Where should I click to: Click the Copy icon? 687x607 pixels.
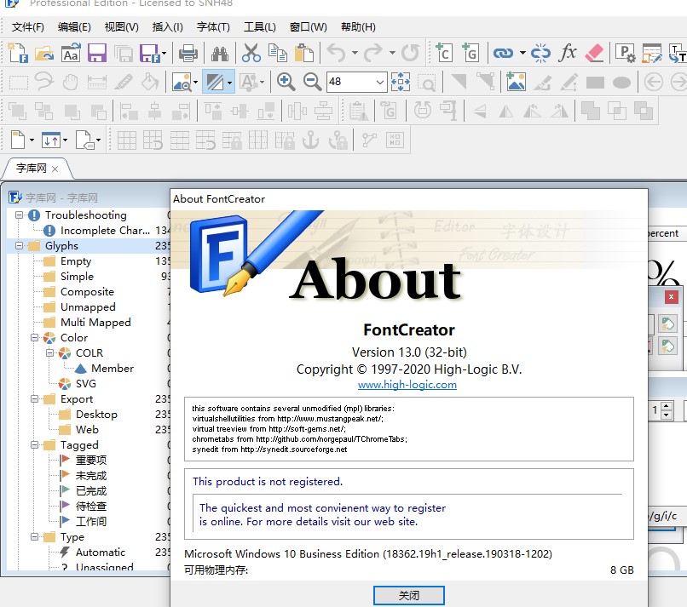click(x=278, y=53)
